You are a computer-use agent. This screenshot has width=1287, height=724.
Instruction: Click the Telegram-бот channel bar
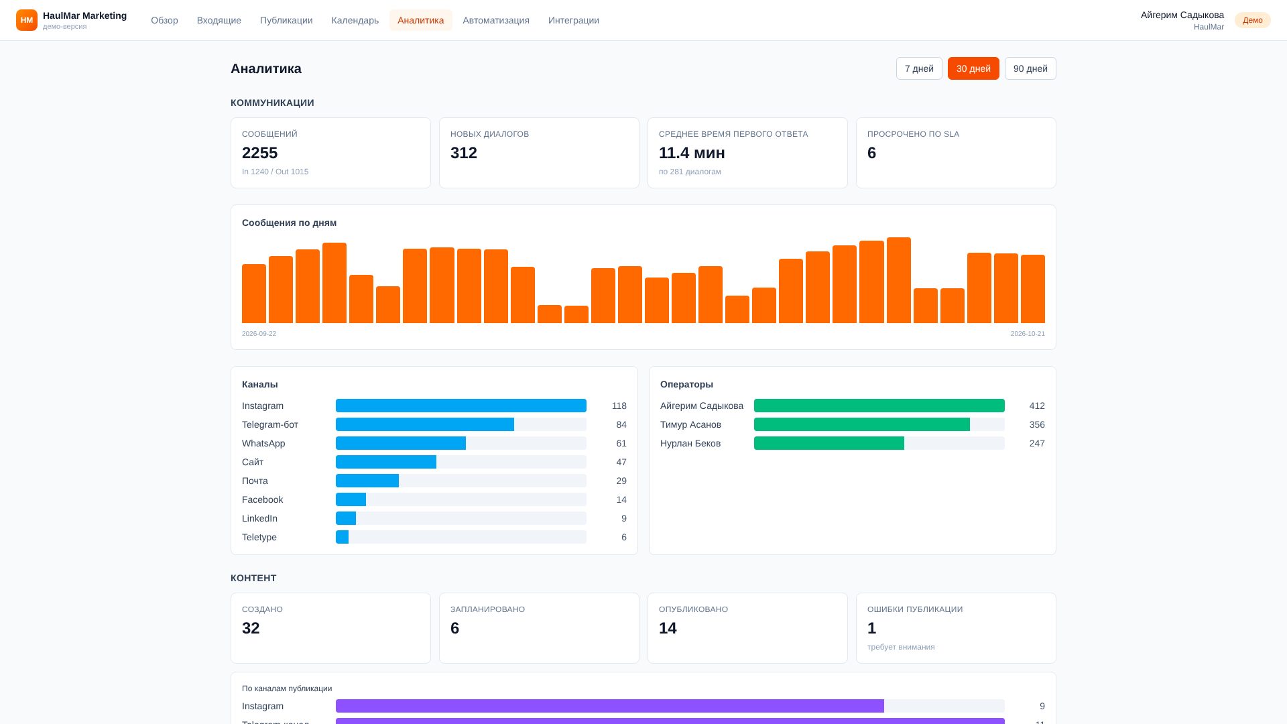[425, 424]
